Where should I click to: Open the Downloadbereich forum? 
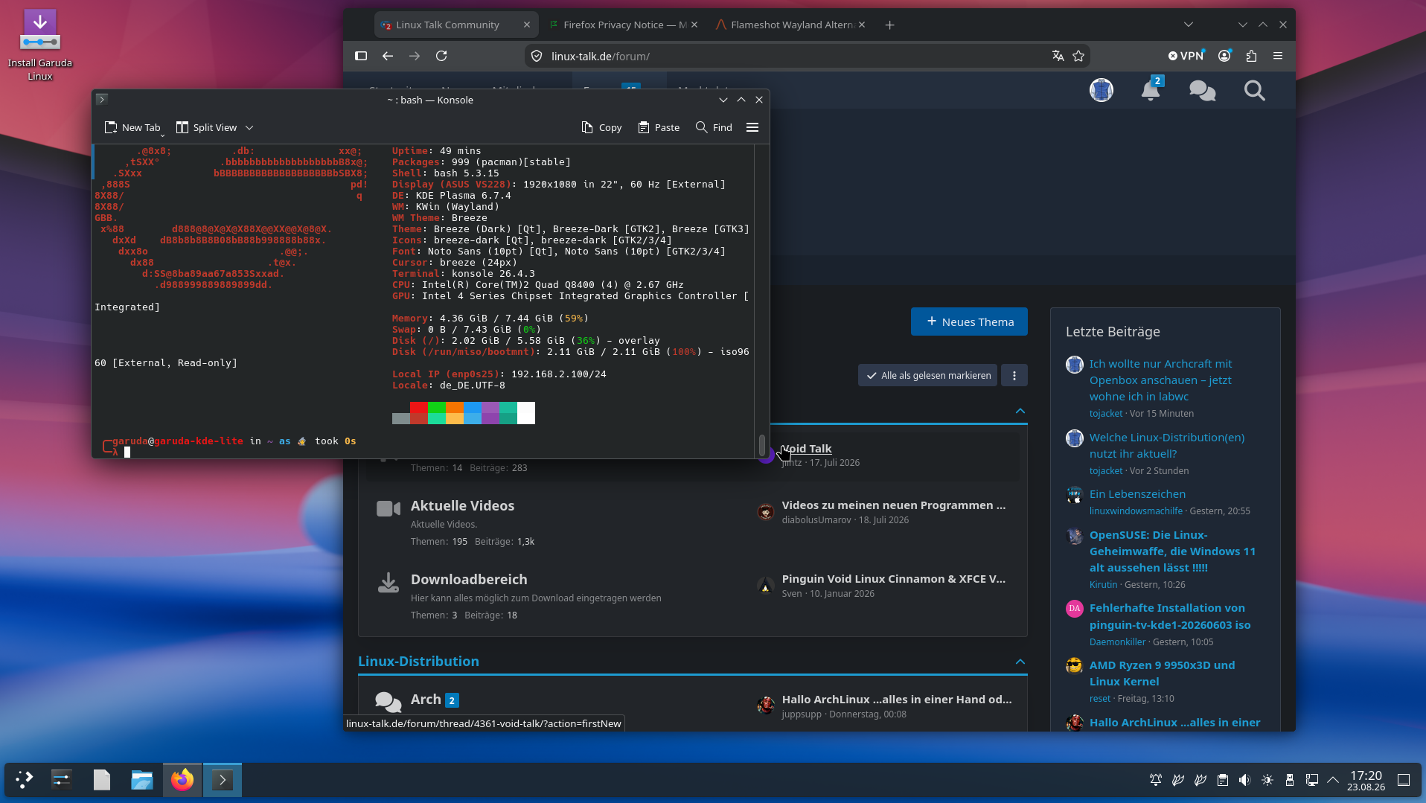pos(469,580)
